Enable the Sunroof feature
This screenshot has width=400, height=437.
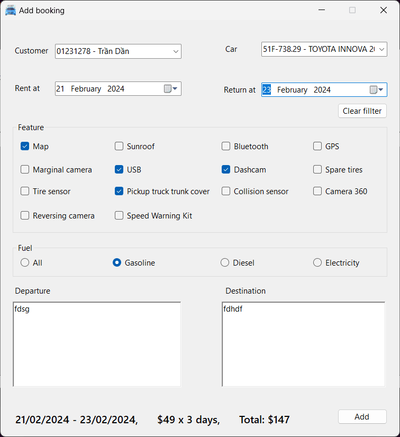click(119, 147)
